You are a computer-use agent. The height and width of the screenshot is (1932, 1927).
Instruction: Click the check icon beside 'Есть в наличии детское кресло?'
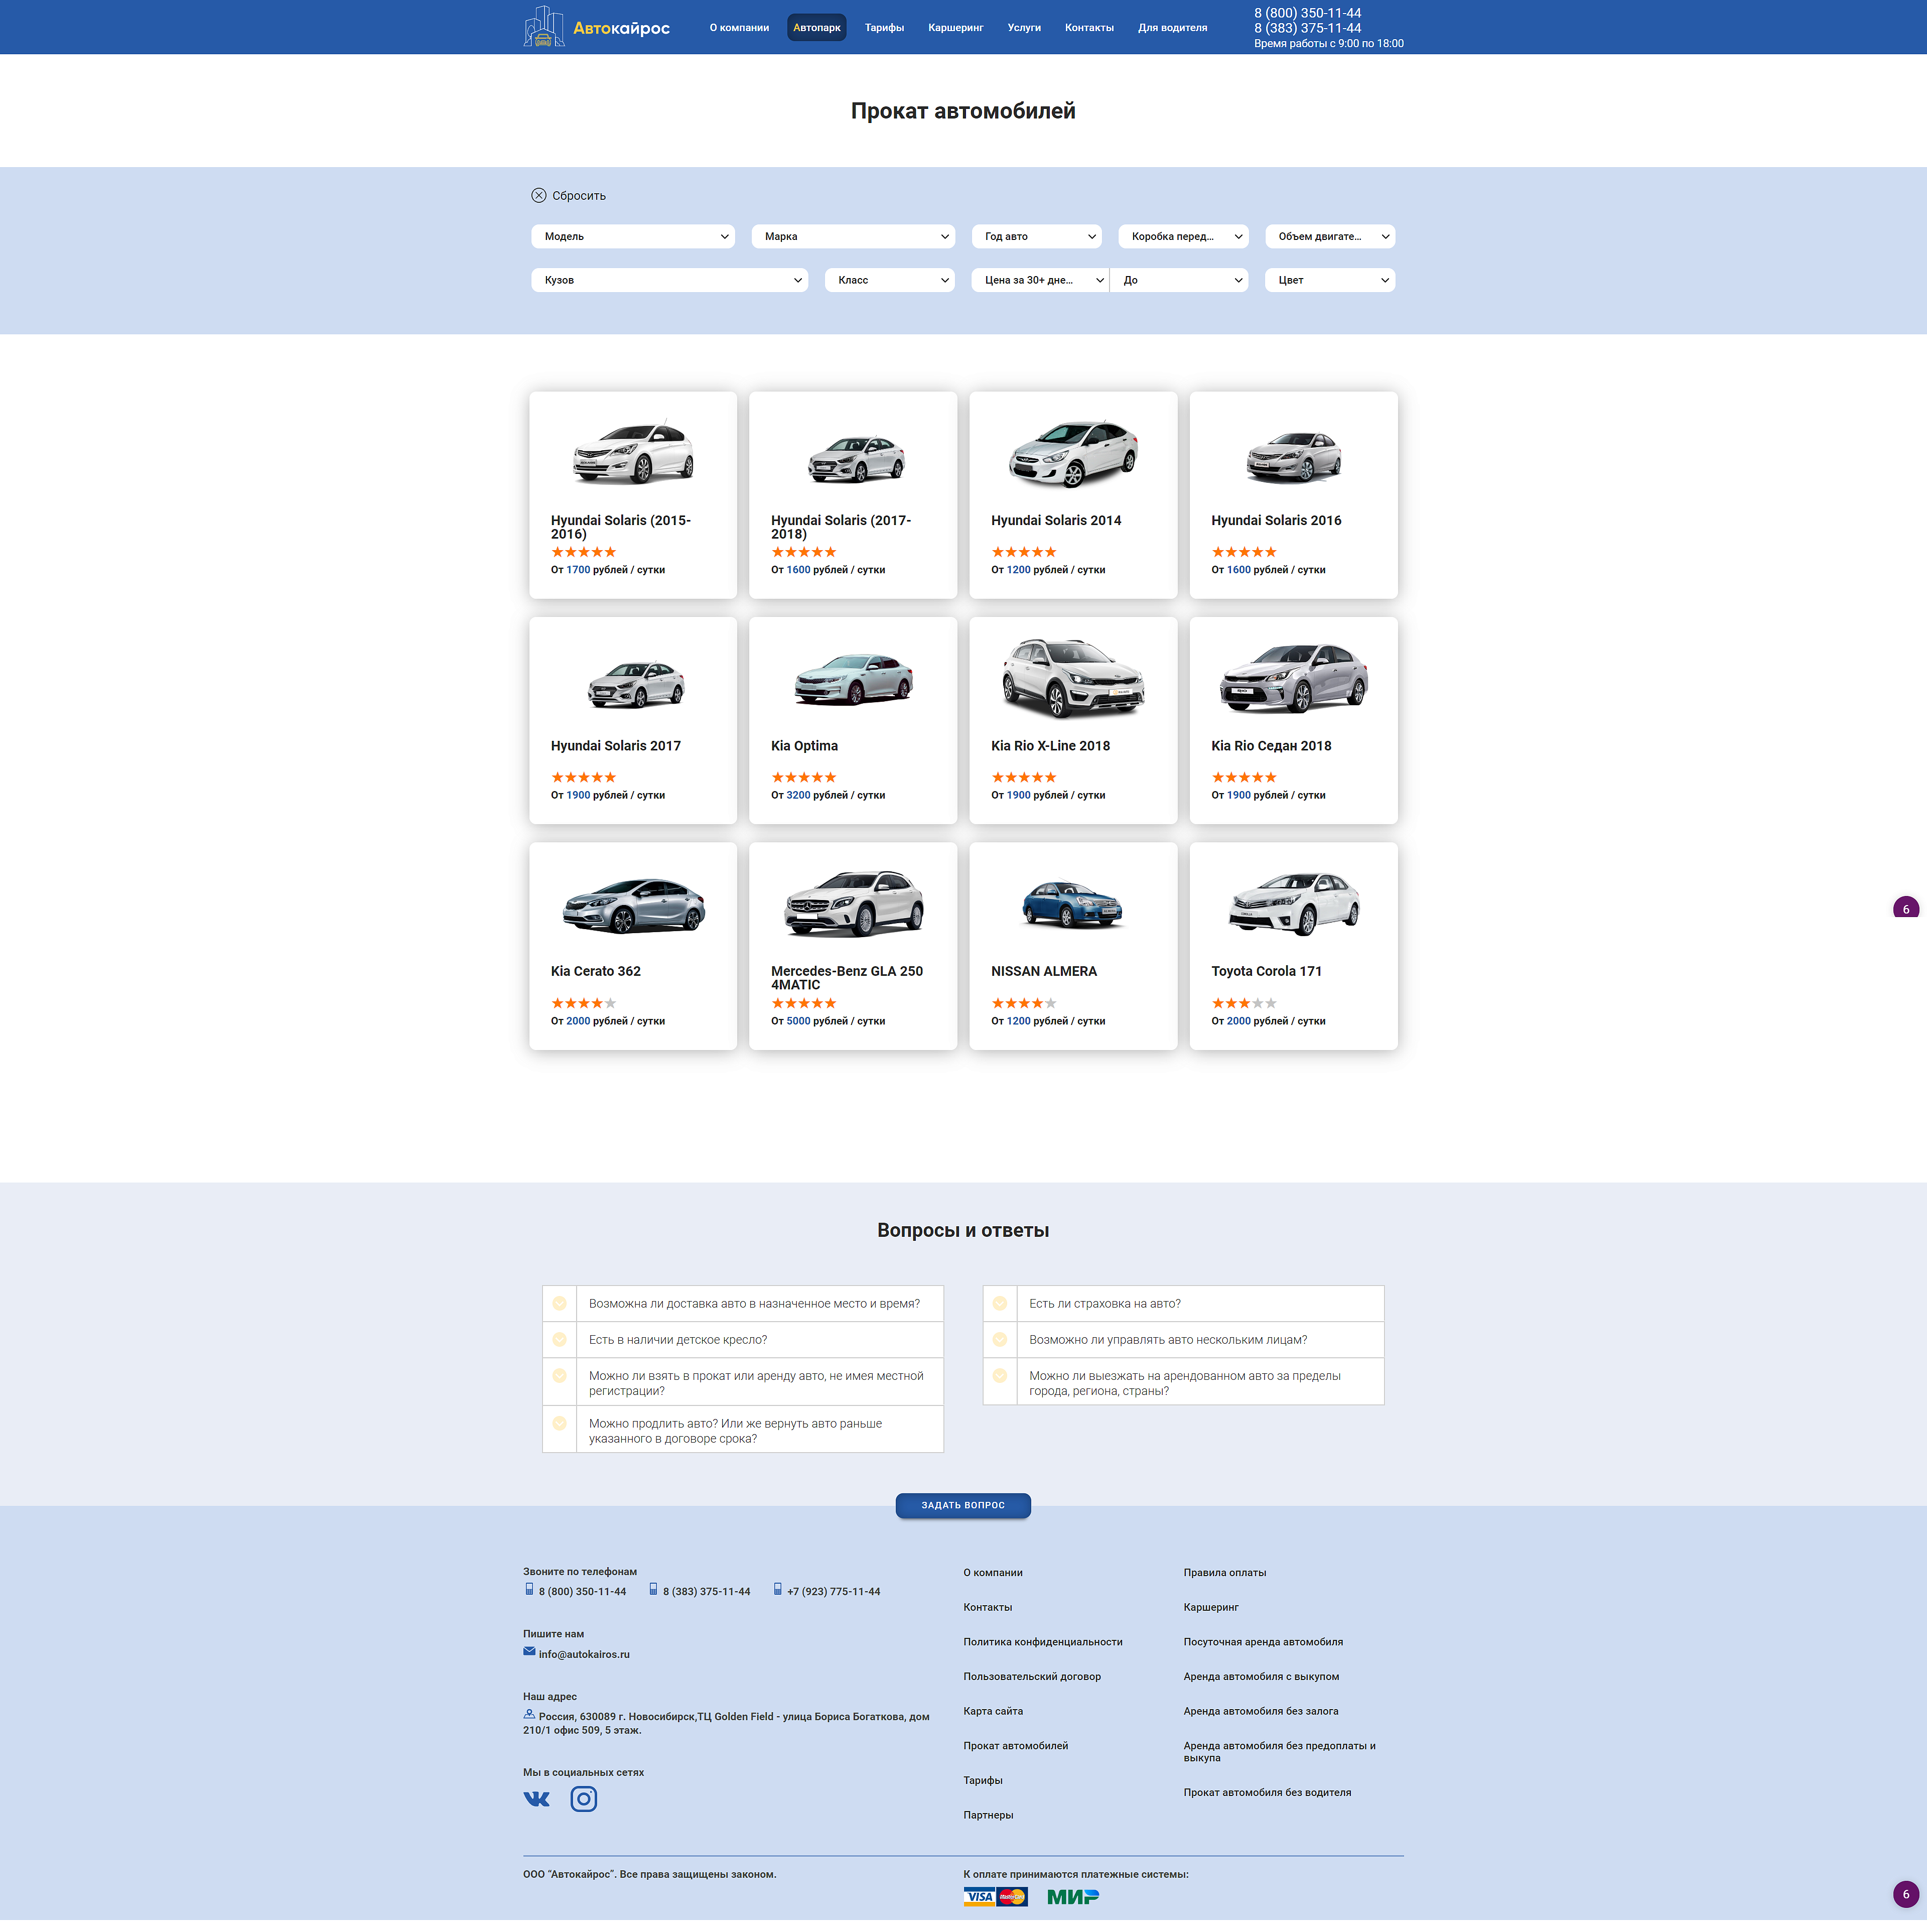point(559,1349)
